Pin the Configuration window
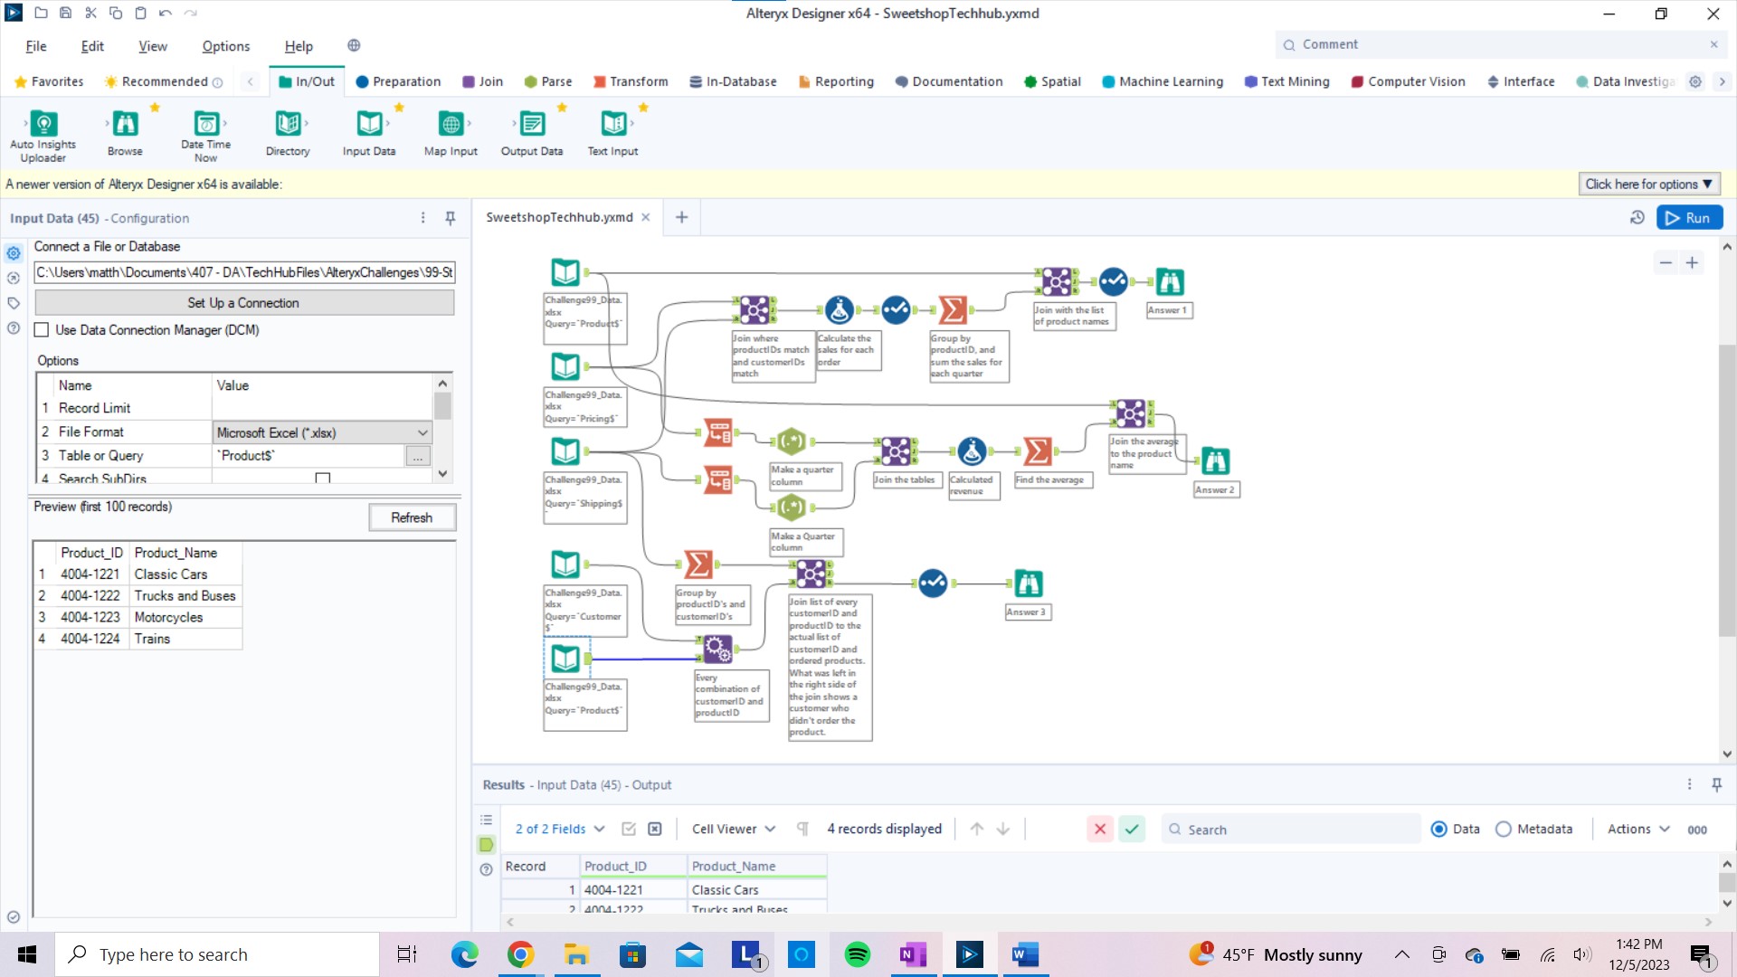The height and width of the screenshot is (977, 1737). (451, 218)
